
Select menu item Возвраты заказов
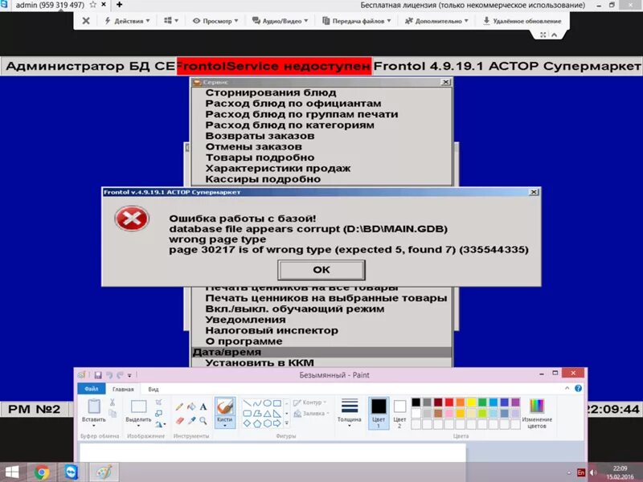pos(260,136)
